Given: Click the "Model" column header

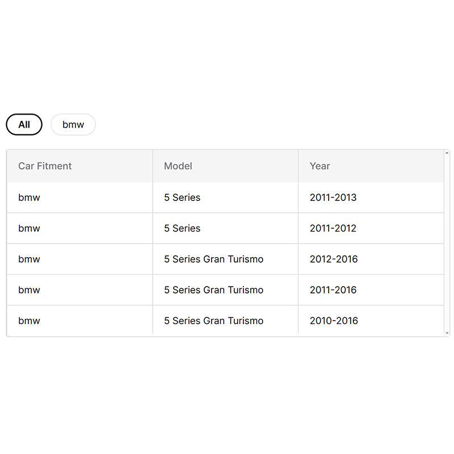Looking at the screenshot, I should point(178,166).
